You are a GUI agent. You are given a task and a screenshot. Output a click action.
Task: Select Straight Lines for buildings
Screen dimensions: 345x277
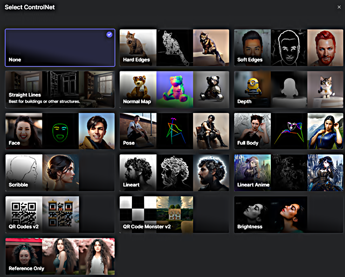point(60,90)
